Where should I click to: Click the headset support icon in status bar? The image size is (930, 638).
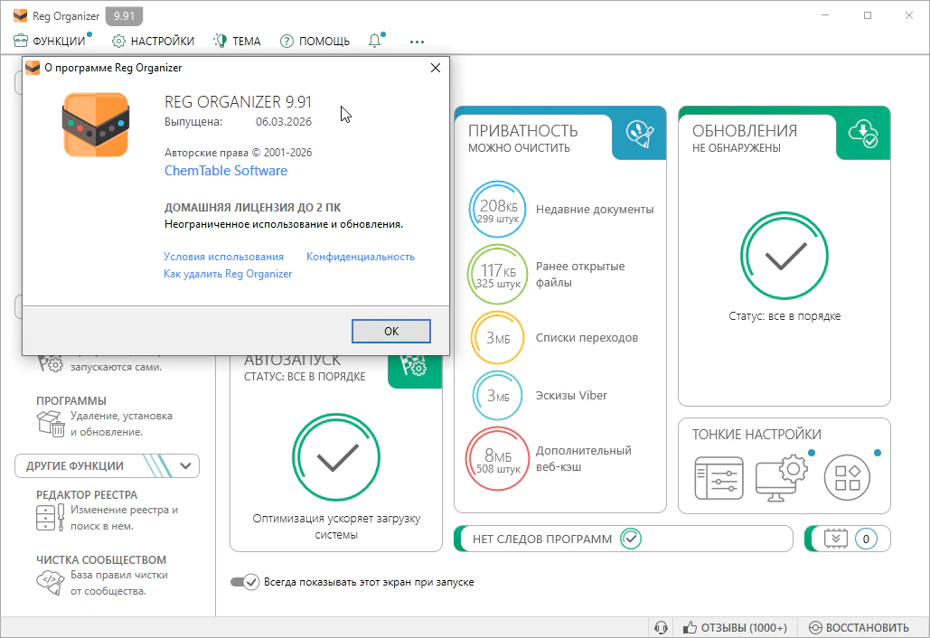click(661, 627)
